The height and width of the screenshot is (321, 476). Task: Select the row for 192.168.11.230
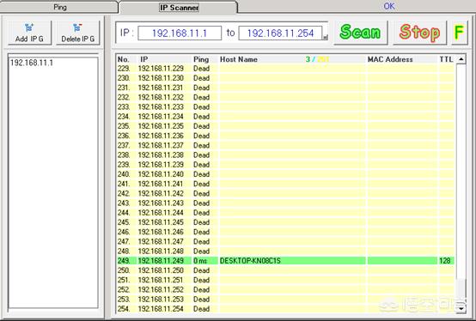point(285,78)
